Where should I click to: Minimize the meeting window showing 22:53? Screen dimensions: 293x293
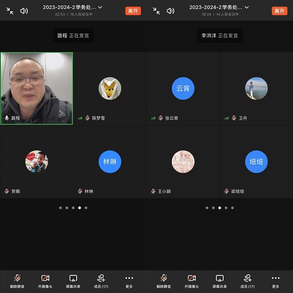pos(10,11)
